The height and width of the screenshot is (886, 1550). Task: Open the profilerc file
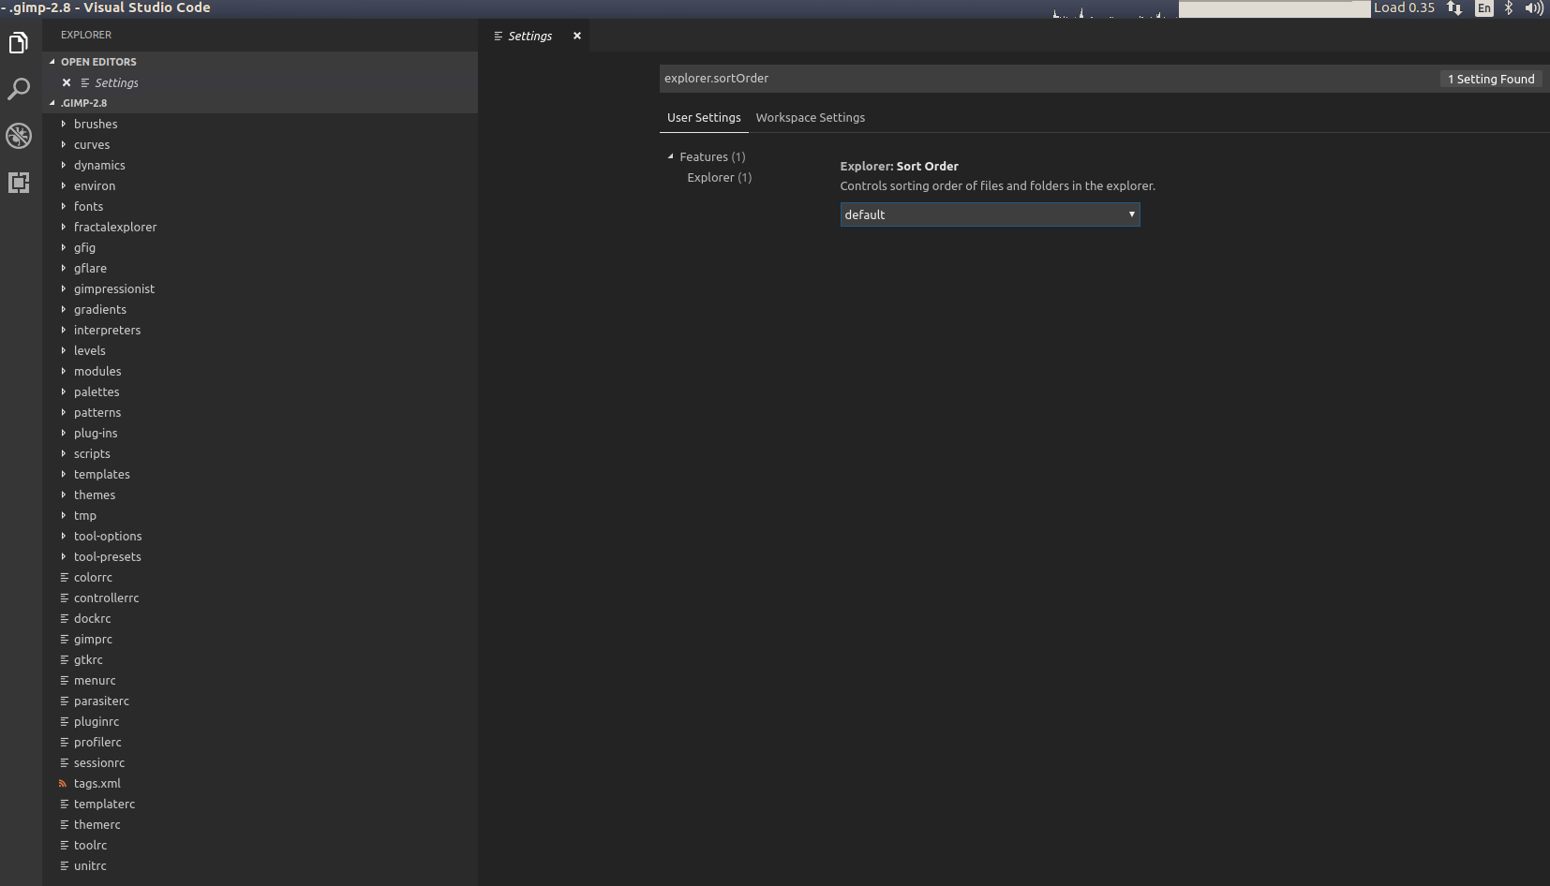261,742
